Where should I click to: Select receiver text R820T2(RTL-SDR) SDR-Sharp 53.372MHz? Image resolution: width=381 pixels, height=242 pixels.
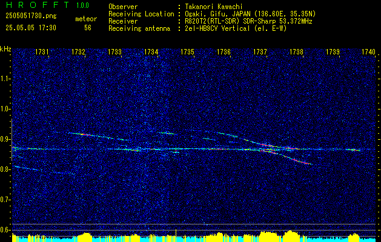248,21
